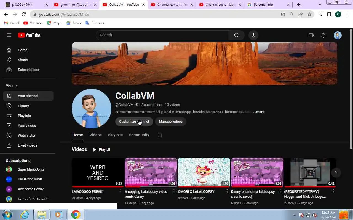Open Your channel in sidebar

tap(28, 96)
